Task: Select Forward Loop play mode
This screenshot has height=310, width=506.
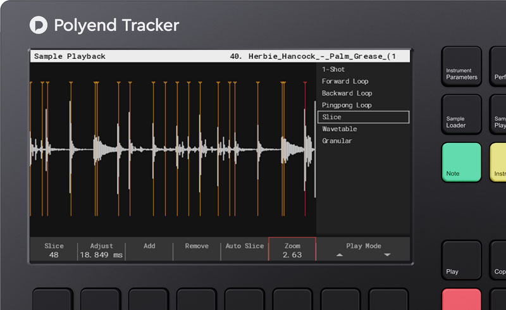Action: point(345,82)
